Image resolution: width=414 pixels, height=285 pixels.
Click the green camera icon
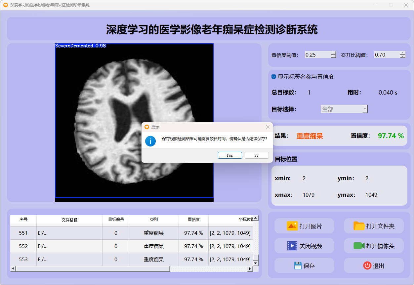tap(359, 246)
